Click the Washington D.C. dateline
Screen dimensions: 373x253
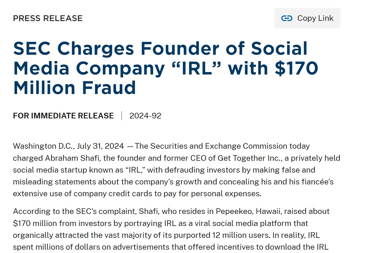(44, 146)
